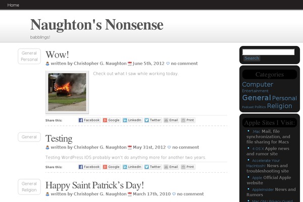The height and width of the screenshot is (202, 303).
Task: Select the General tag beside Wow! post
Action: [x=29, y=53]
